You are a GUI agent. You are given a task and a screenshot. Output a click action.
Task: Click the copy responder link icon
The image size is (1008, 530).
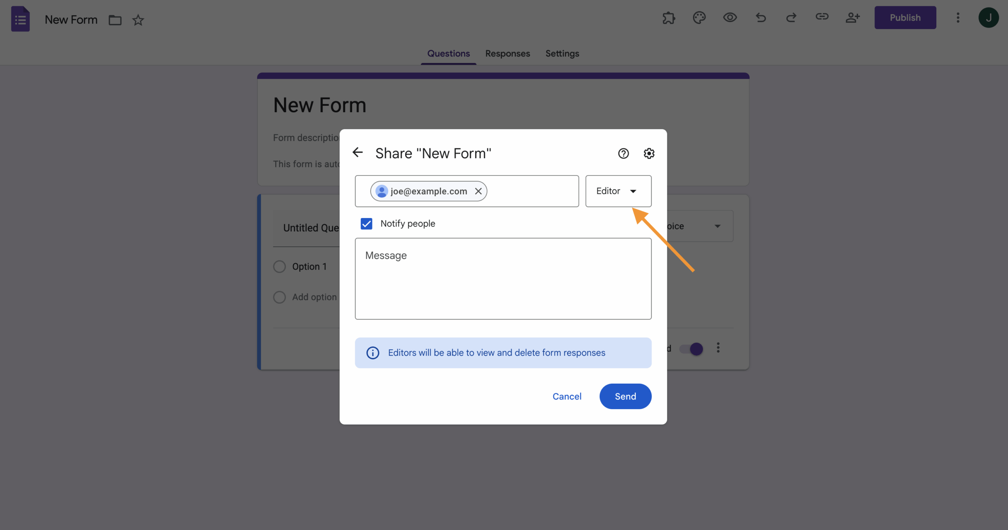(x=822, y=17)
